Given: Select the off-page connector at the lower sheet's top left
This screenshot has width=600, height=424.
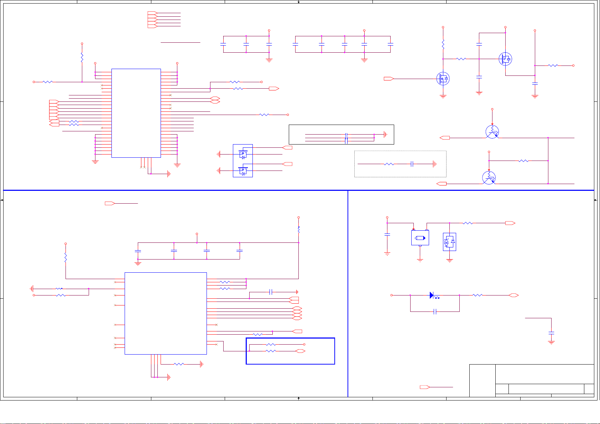Looking at the screenshot, I should (110, 203).
